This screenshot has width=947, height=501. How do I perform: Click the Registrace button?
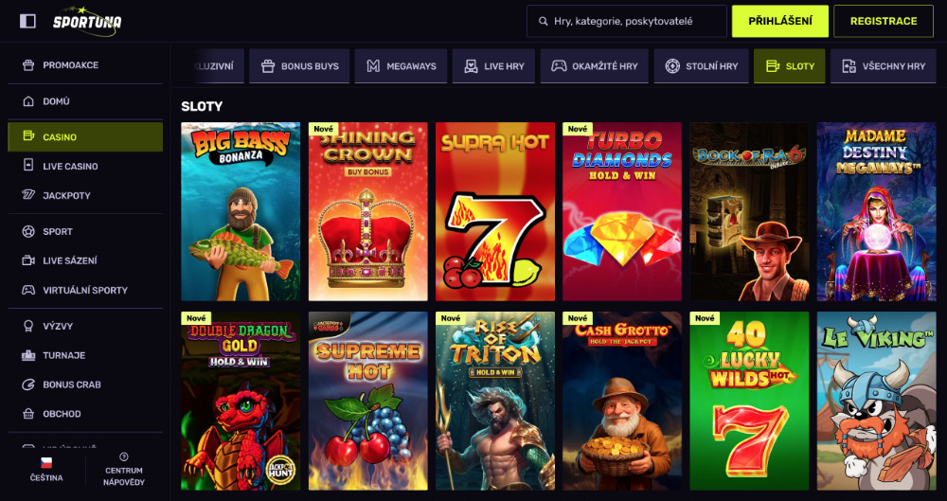coord(883,21)
